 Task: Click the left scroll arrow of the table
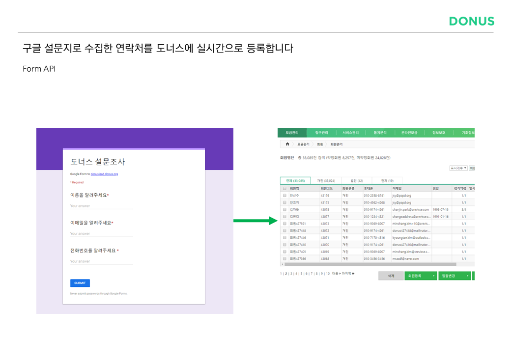[282, 265]
